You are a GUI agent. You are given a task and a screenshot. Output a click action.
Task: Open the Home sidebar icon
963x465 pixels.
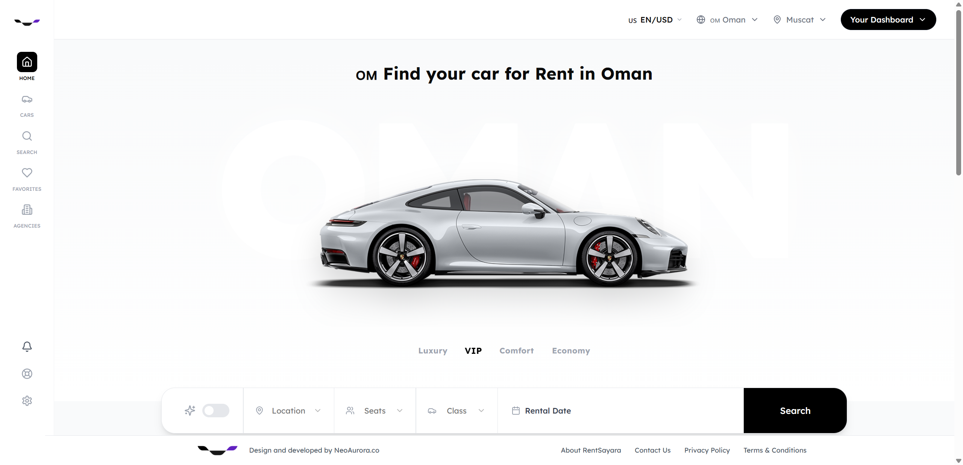27,62
